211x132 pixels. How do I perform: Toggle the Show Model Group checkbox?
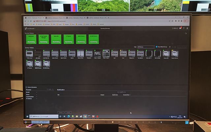pyautogui.click(x=156, y=47)
